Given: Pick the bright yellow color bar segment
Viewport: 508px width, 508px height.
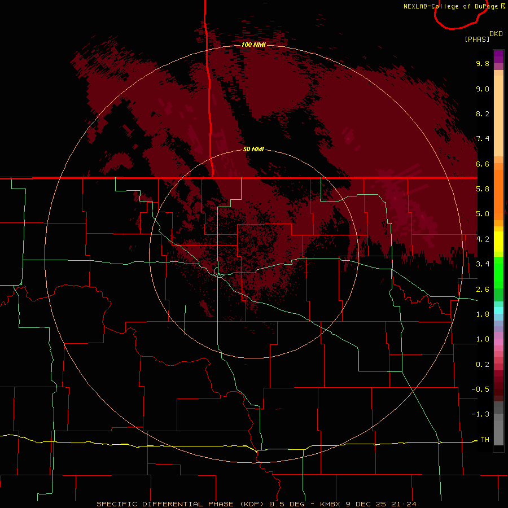Looking at the screenshot, I should click(498, 242).
